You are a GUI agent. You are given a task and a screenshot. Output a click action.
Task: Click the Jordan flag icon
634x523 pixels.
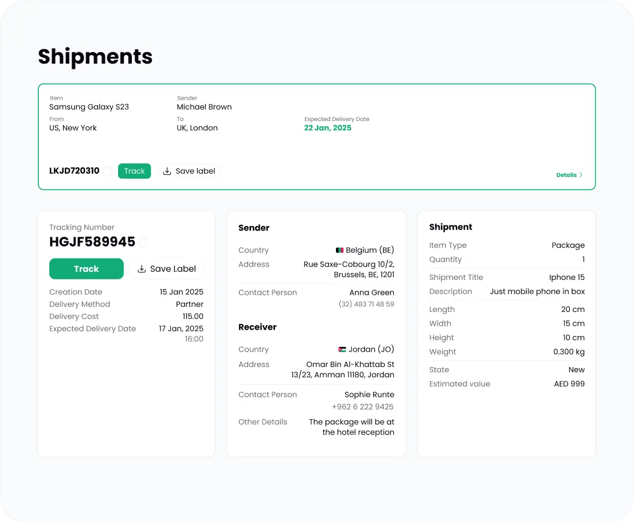(342, 350)
